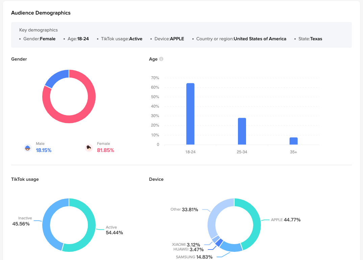Viewport: 363px width, 260px height.
Task: Click the Male avatar icon
Action: [28, 148]
